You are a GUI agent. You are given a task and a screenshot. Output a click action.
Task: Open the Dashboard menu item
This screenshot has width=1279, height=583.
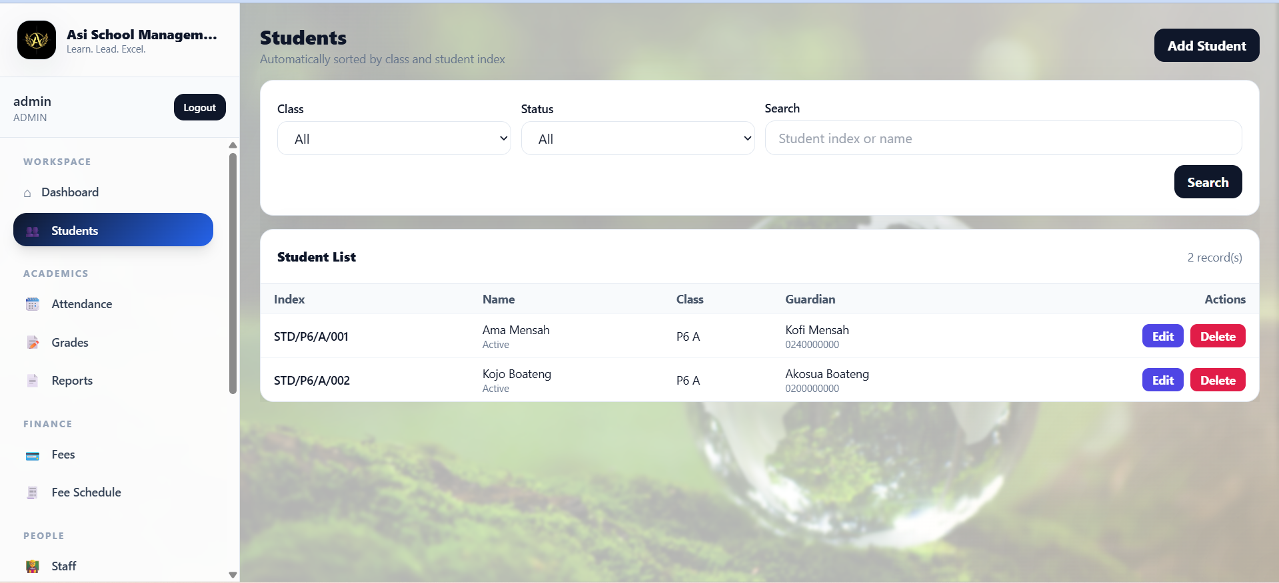(x=113, y=192)
